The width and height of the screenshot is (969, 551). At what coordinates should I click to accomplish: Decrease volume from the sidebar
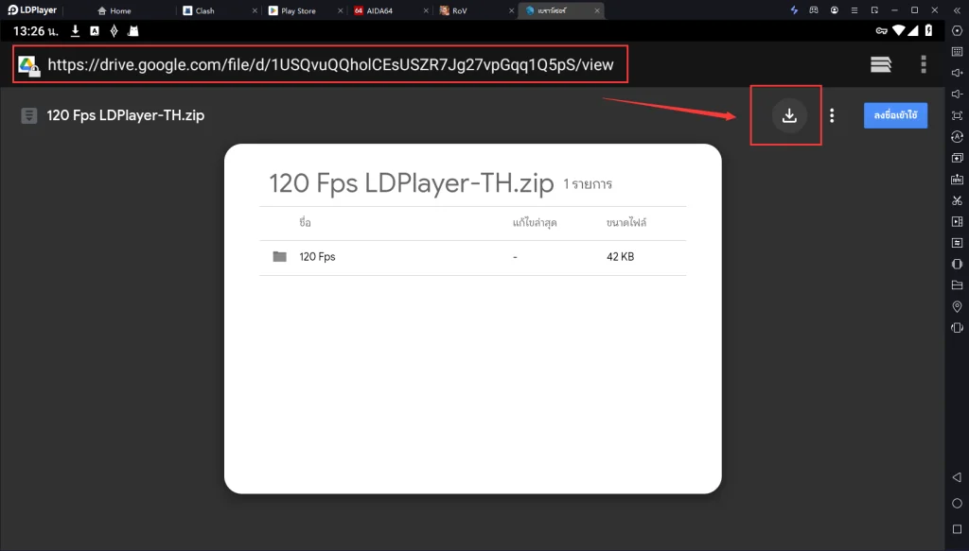click(x=958, y=94)
